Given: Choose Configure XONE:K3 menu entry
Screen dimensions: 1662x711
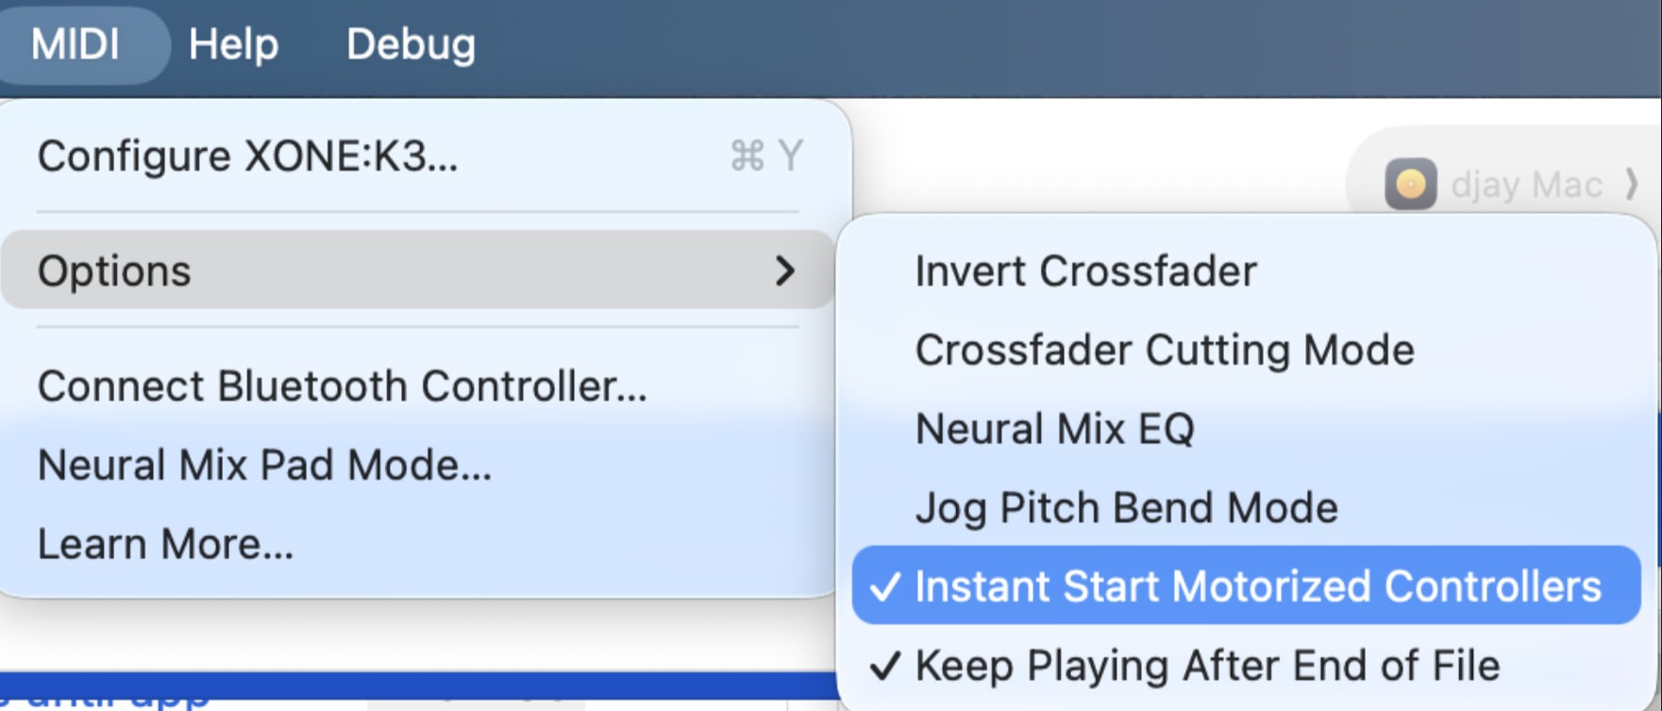Looking at the screenshot, I should pos(247,157).
